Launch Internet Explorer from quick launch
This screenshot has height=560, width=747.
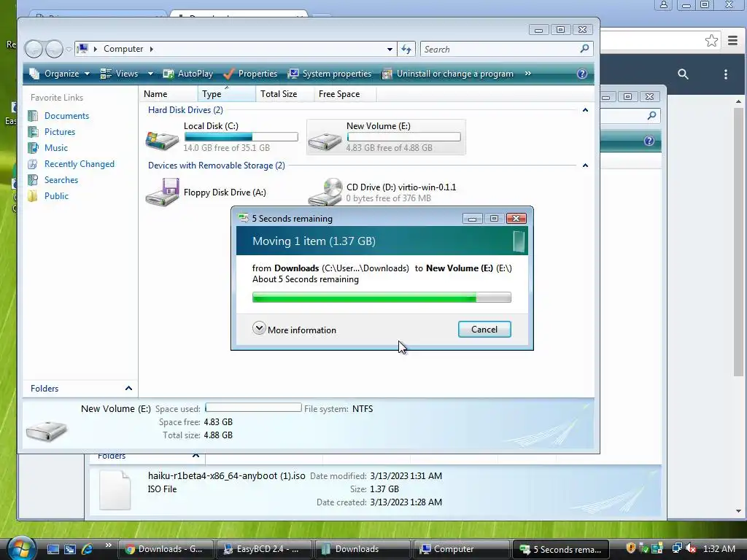pos(88,549)
